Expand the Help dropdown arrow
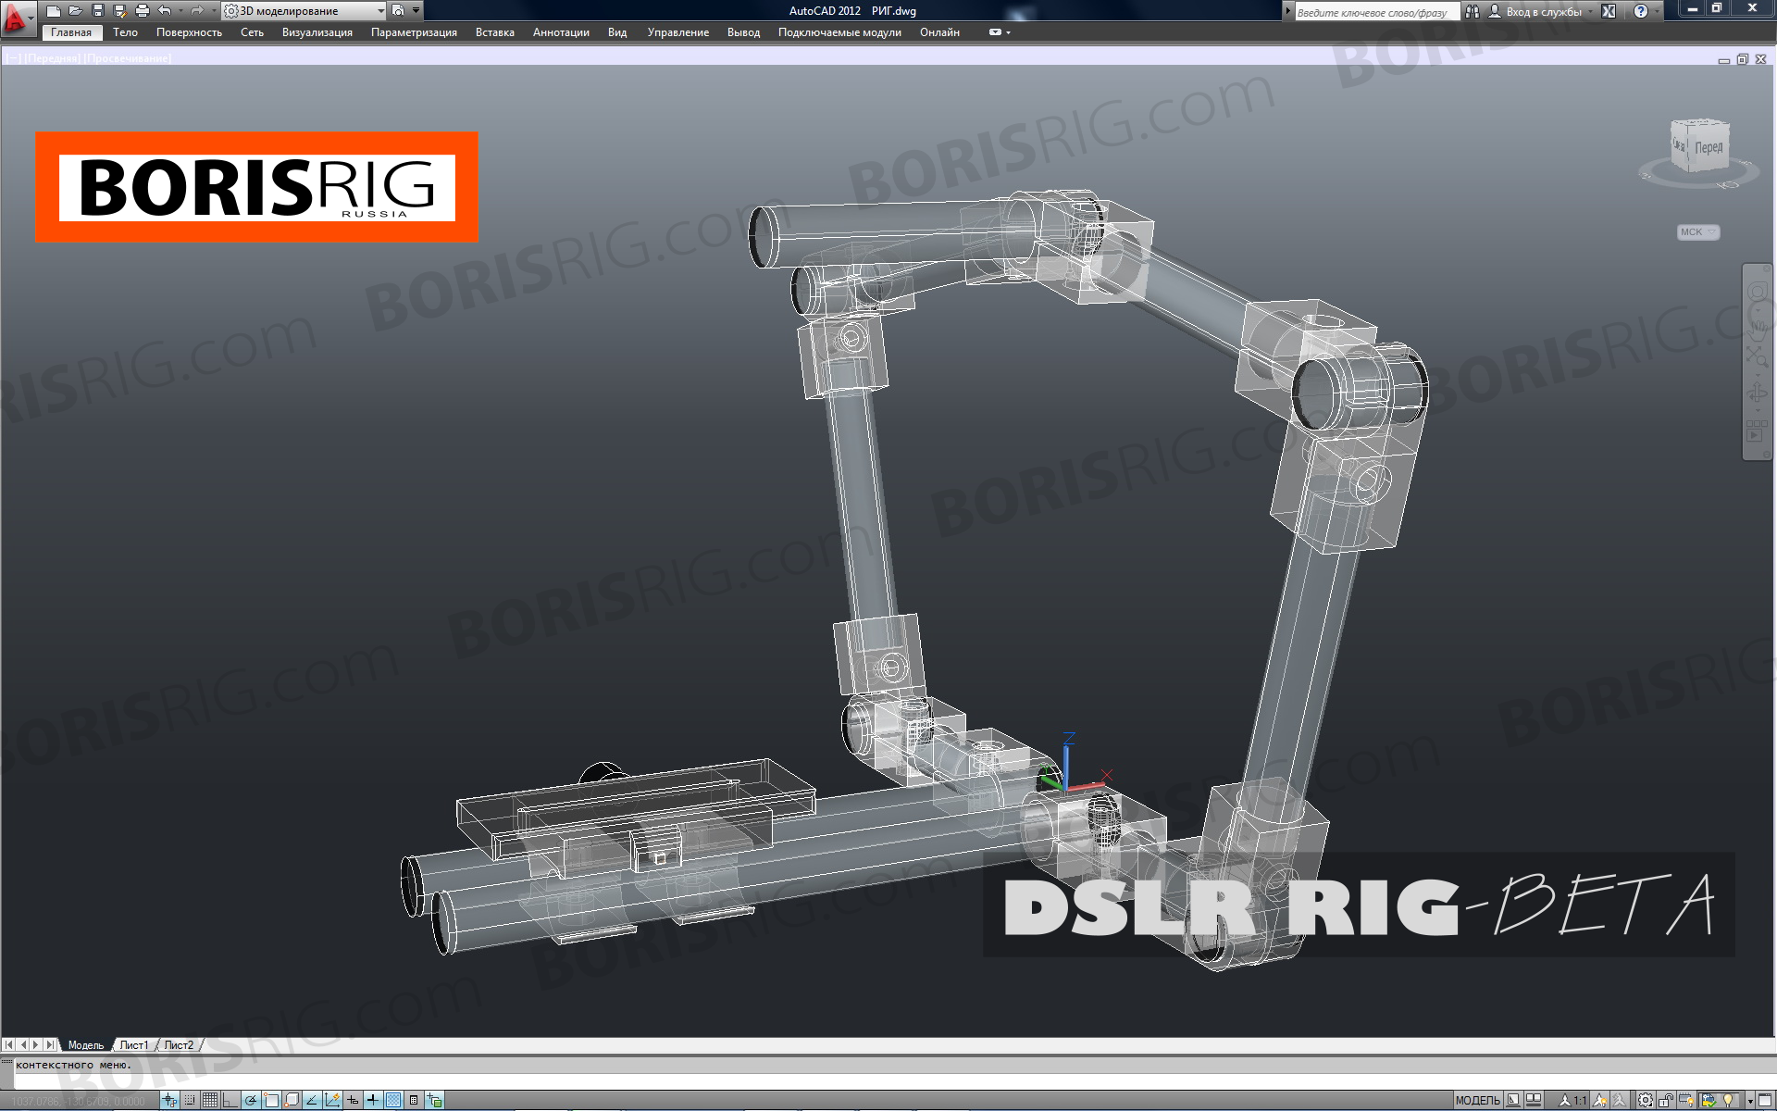This screenshot has height=1111, width=1777. coord(1657,12)
